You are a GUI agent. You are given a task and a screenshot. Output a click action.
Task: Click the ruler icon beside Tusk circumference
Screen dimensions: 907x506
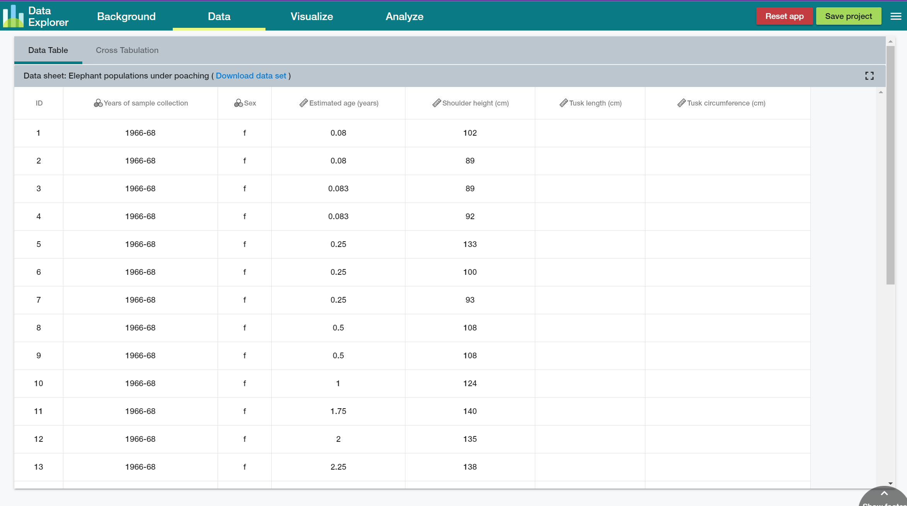tap(682, 103)
